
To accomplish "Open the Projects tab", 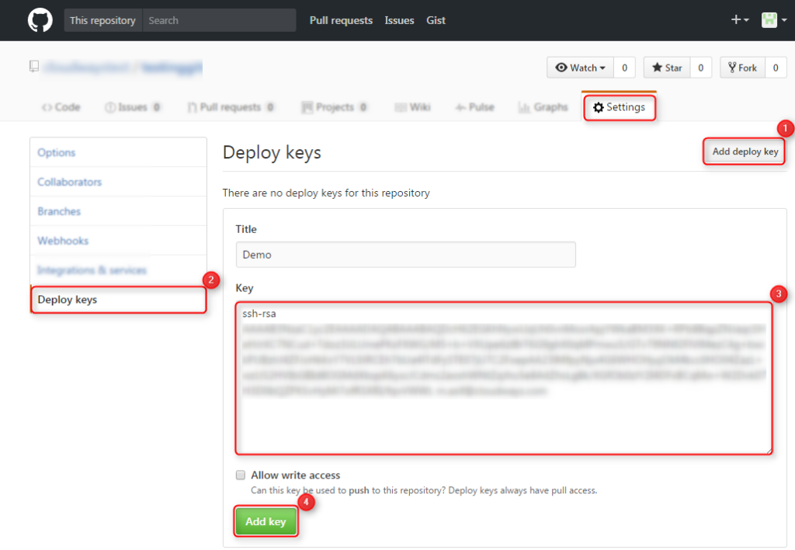I will point(334,107).
